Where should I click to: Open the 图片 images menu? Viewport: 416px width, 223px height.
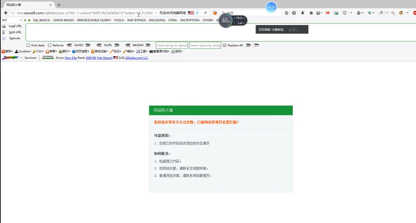65,51
